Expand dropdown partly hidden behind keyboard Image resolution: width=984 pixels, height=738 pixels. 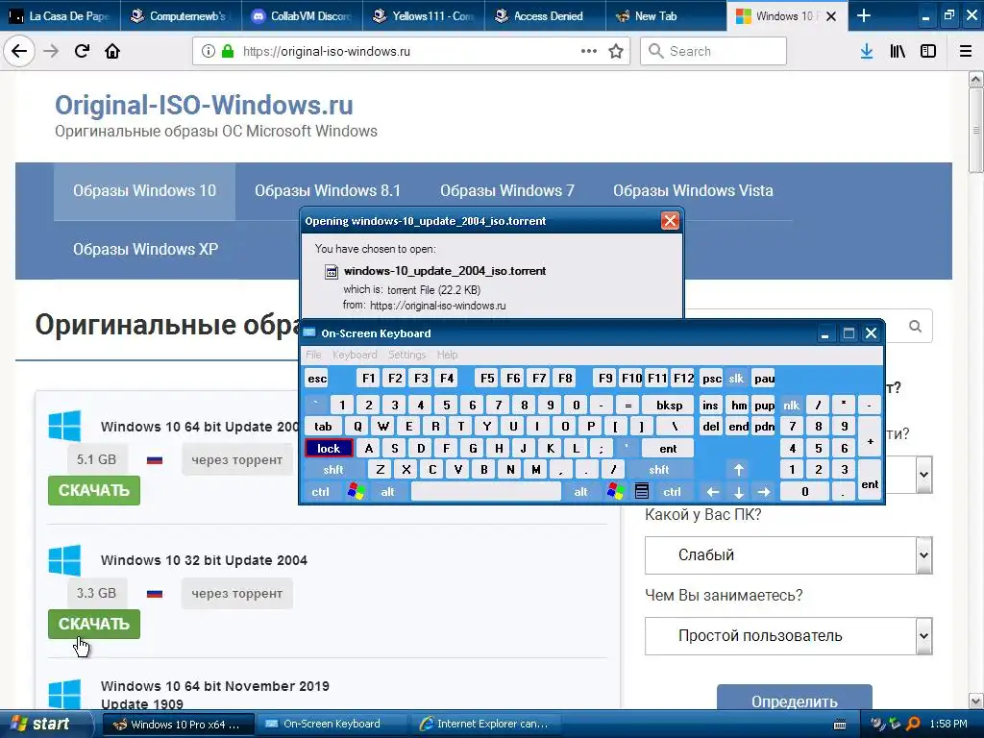(923, 475)
